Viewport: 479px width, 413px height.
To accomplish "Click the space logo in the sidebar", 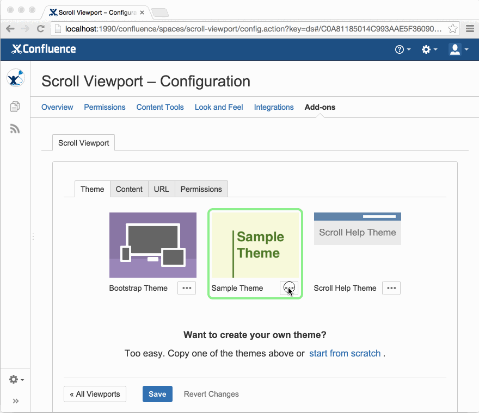I will click(15, 78).
